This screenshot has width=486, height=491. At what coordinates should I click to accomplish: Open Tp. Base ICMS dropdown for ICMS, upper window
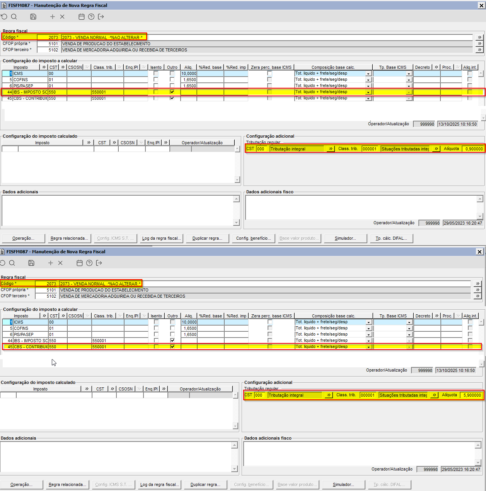coord(409,73)
